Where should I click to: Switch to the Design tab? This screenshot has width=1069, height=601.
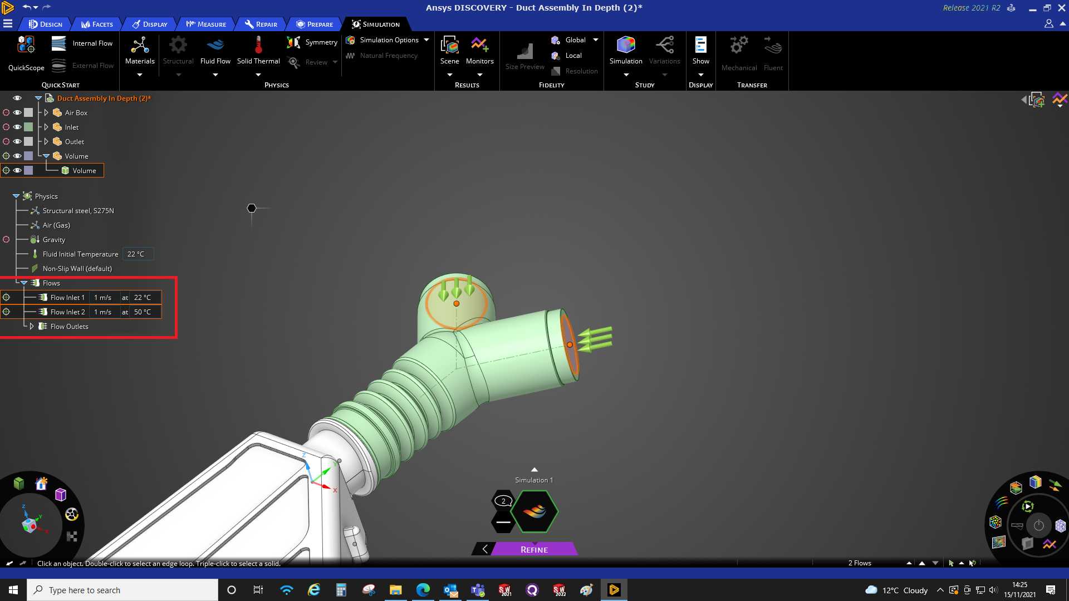pyautogui.click(x=46, y=24)
